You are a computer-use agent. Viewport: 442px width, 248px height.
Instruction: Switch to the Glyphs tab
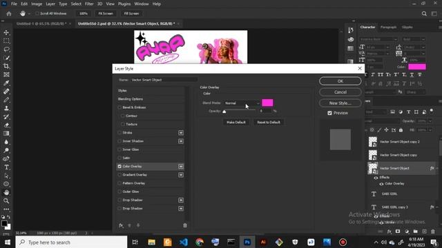click(x=407, y=28)
